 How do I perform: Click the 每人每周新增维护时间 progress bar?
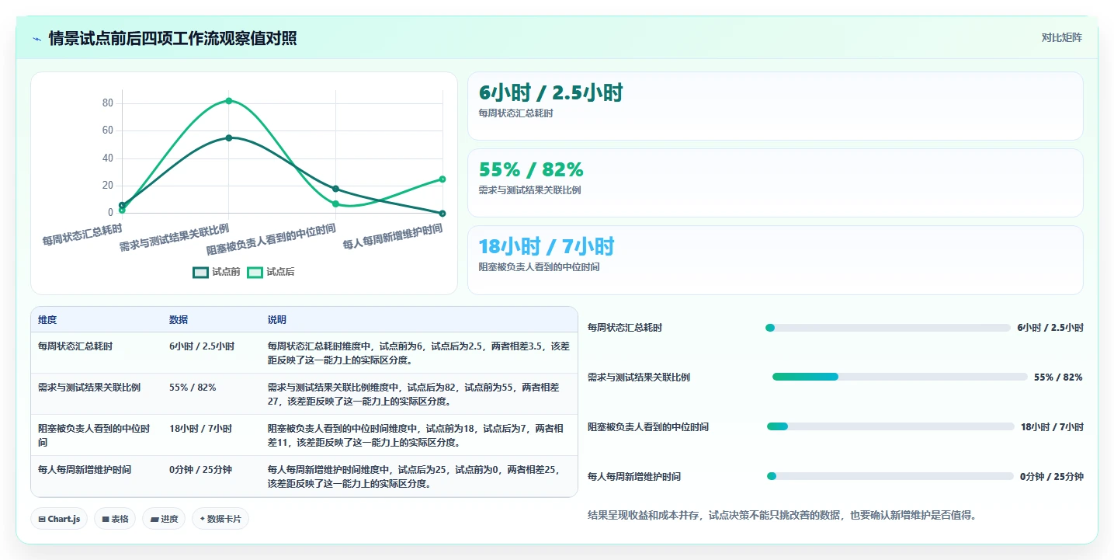890,476
